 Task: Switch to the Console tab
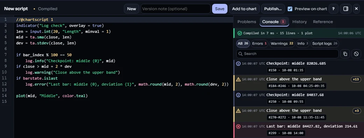[274, 22]
